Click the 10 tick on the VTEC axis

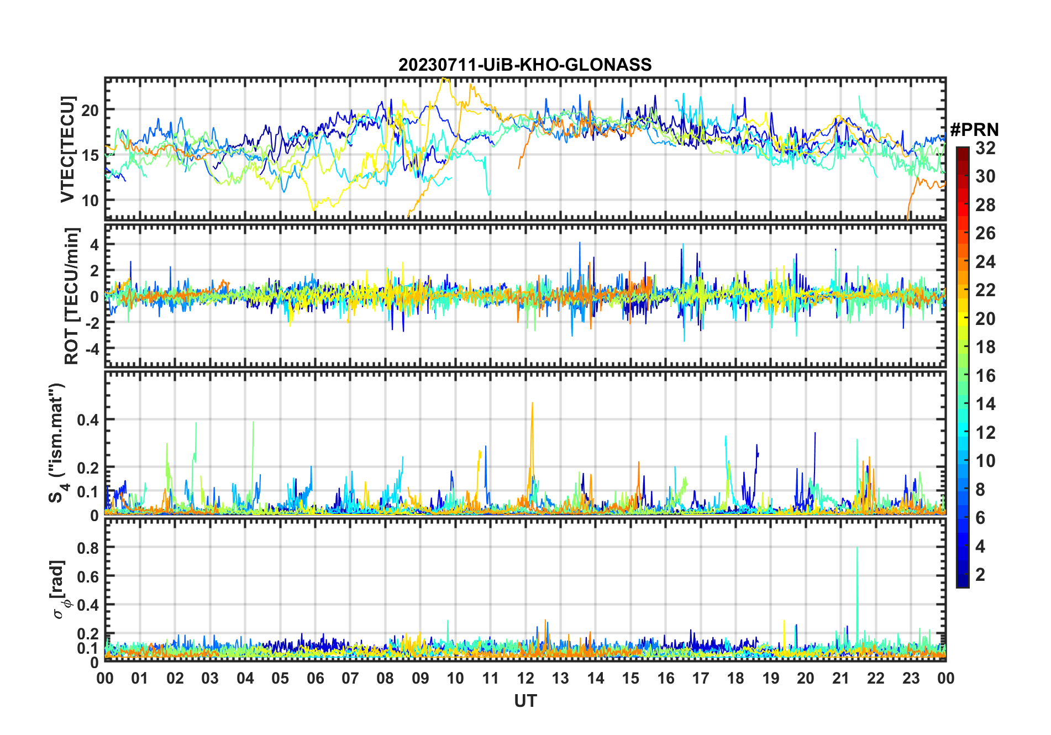pyautogui.click(x=90, y=200)
